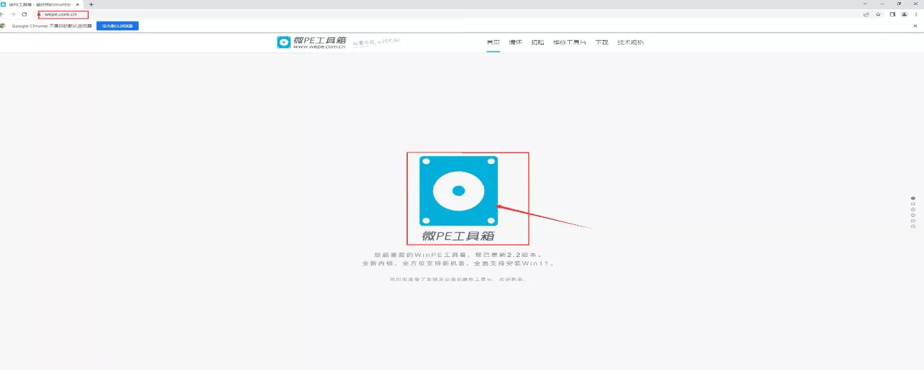Screen dimensions: 924x371
Task: Click the 微PE工具箱 title under the icon
Action: click(x=459, y=236)
